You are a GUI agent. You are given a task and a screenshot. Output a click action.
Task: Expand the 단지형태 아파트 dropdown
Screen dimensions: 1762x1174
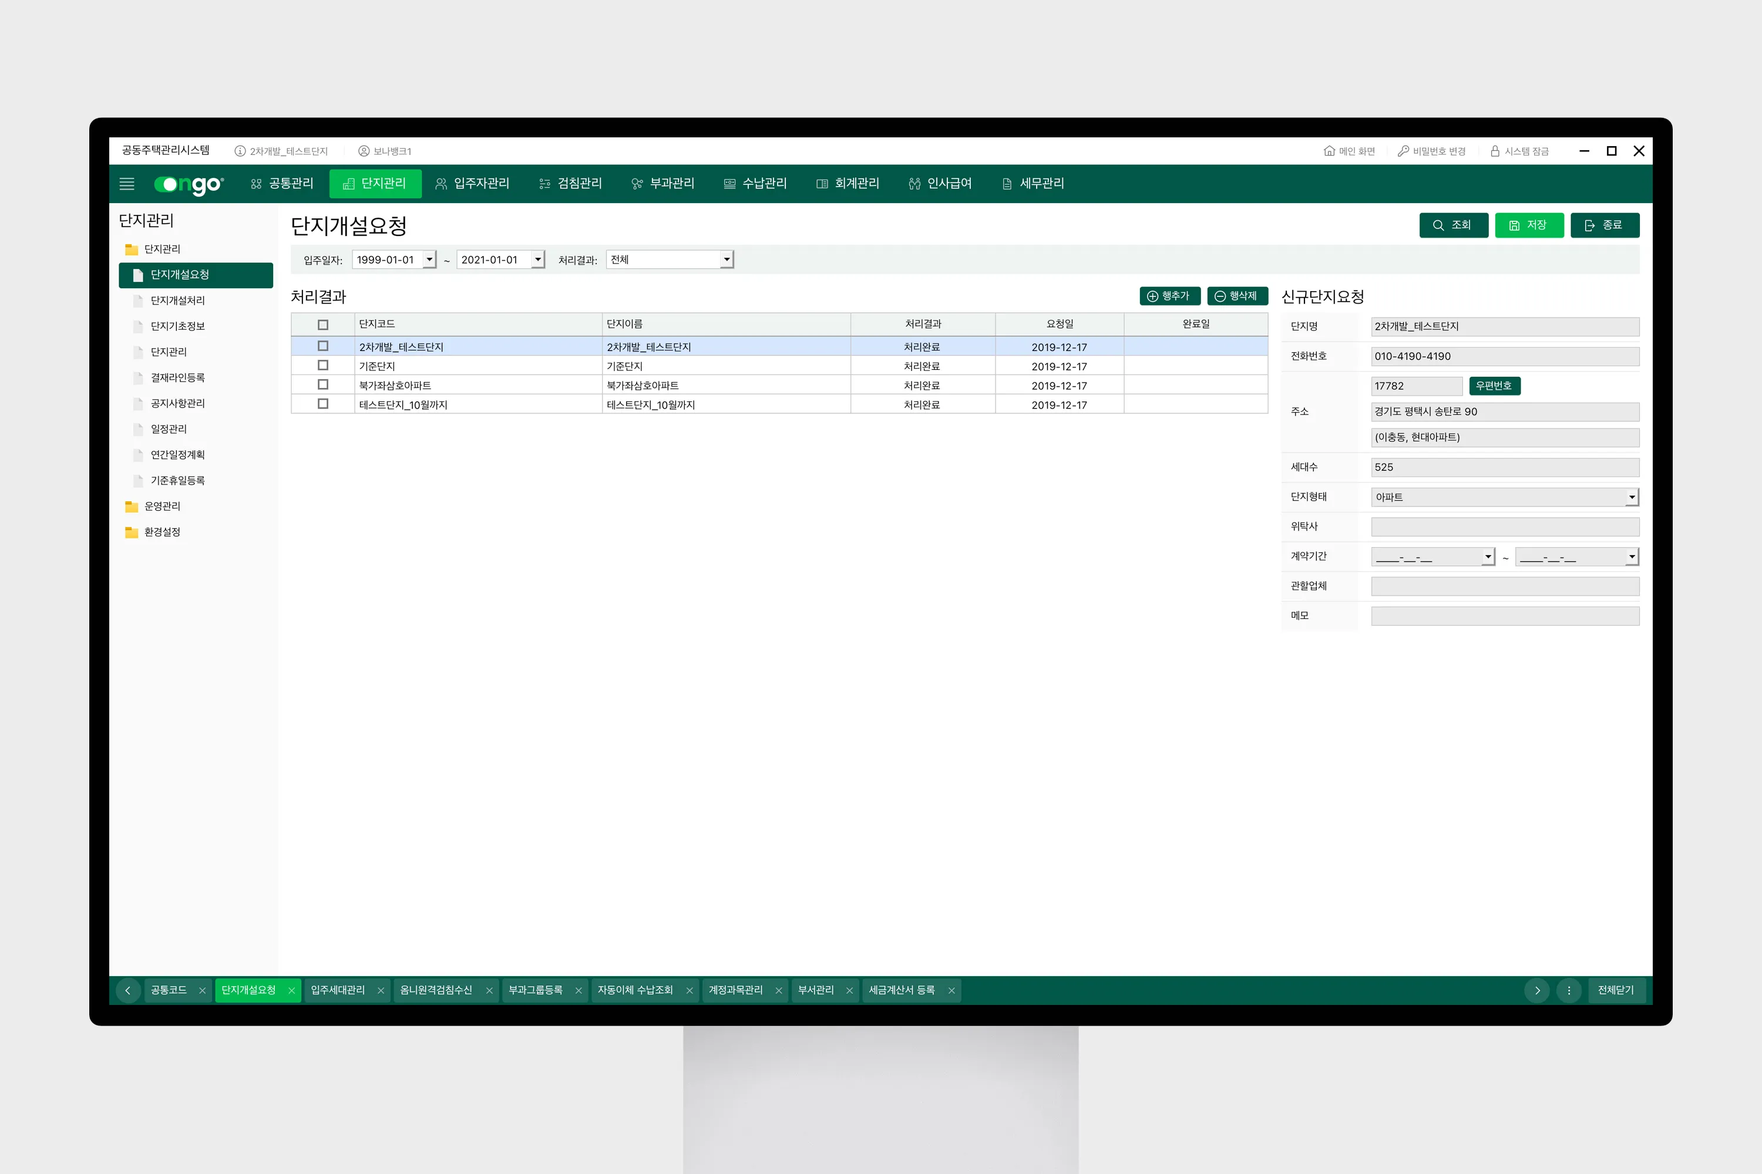point(1632,497)
